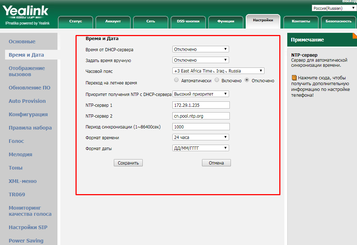The height and width of the screenshot is (245, 357).
Task: Select Автоматически daylight saving radio button
Action: tap(176, 80)
